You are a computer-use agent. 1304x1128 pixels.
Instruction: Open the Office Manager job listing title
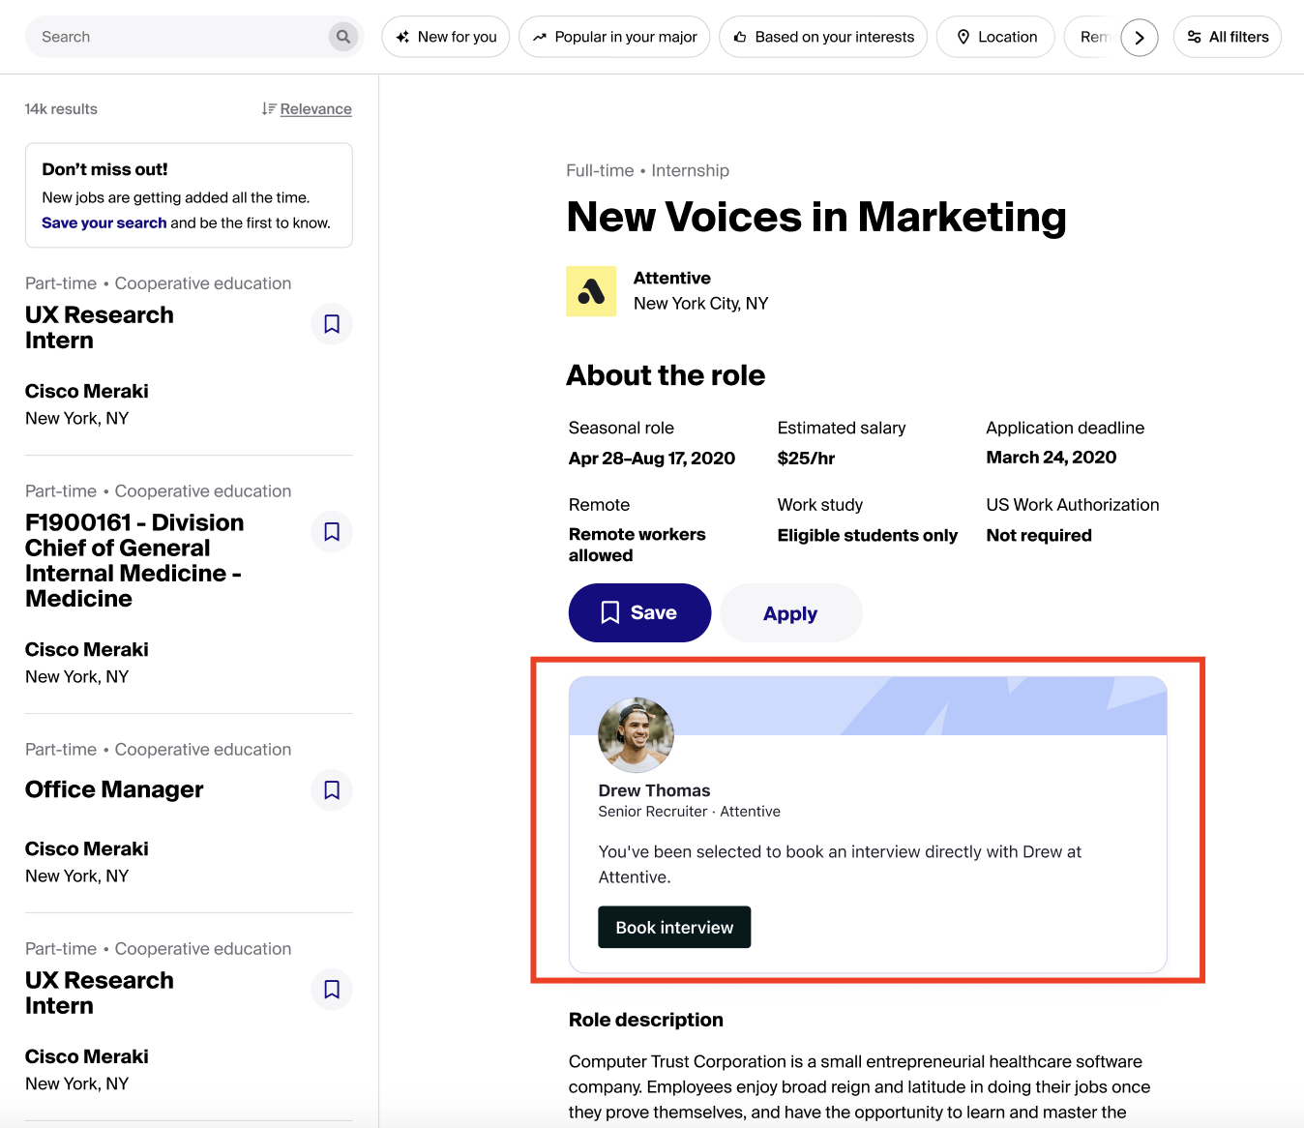(114, 789)
